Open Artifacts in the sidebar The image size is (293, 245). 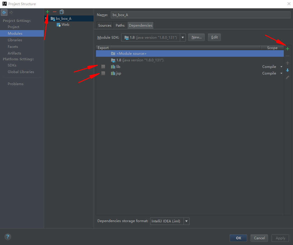(x=14, y=53)
